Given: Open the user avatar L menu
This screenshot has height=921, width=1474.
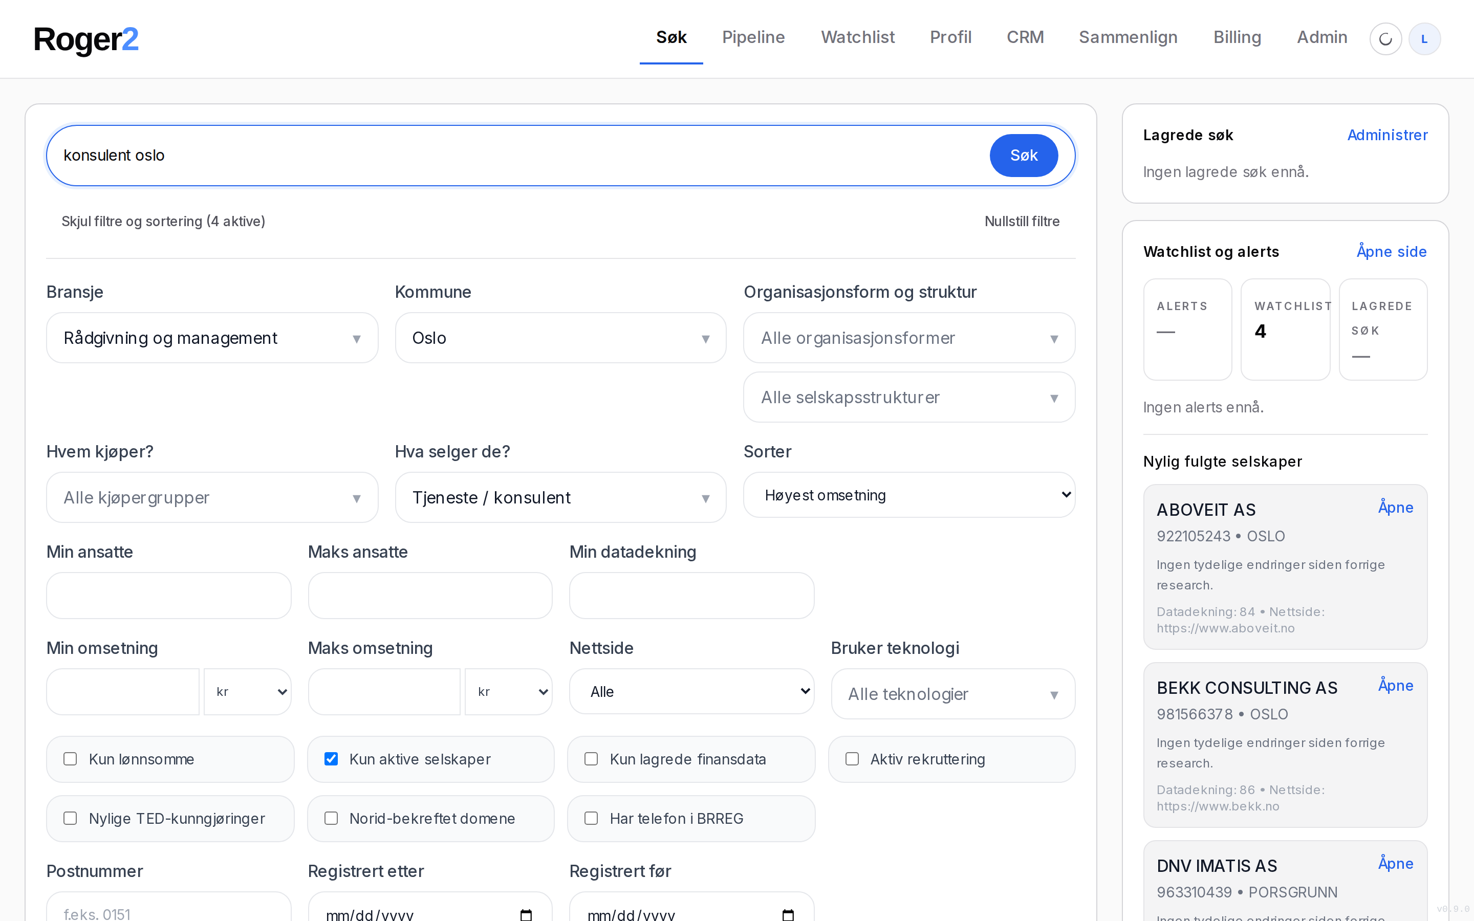Looking at the screenshot, I should coord(1424,39).
